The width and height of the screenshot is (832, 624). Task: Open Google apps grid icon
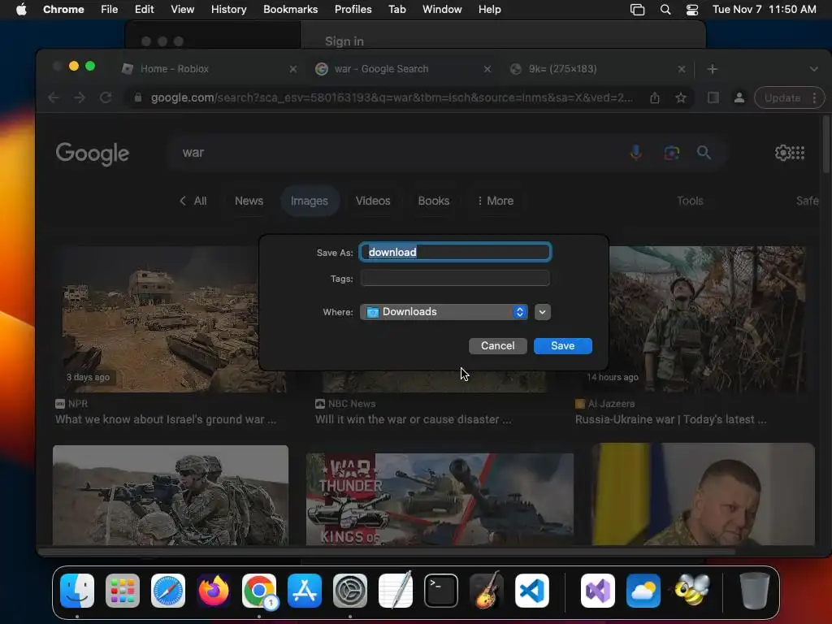click(x=799, y=153)
